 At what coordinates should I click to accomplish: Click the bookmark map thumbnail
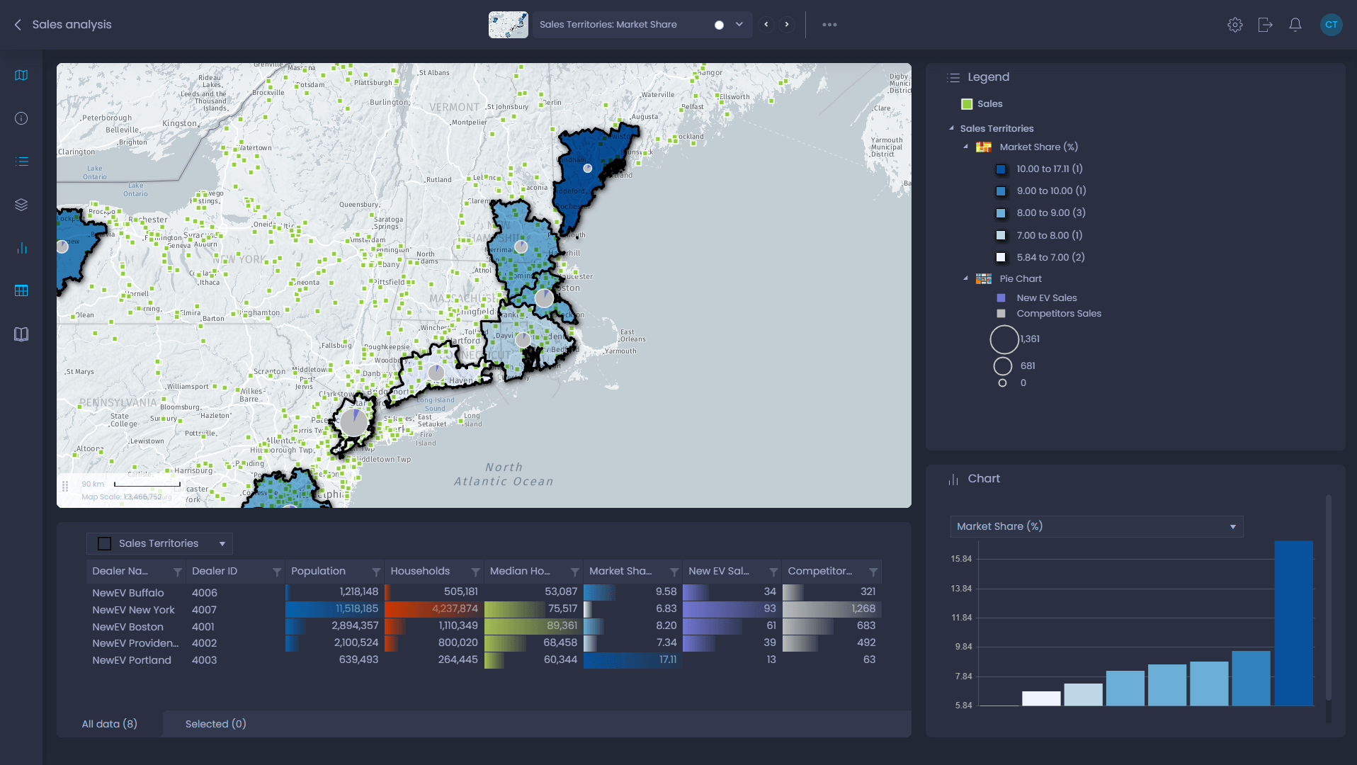tap(509, 25)
